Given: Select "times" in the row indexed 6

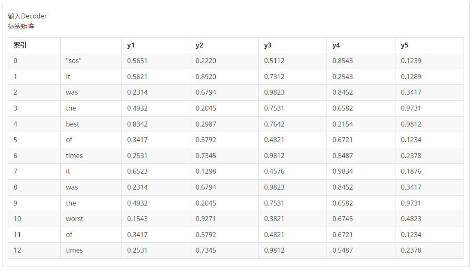Looking at the screenshot, I should pos(74,156).
